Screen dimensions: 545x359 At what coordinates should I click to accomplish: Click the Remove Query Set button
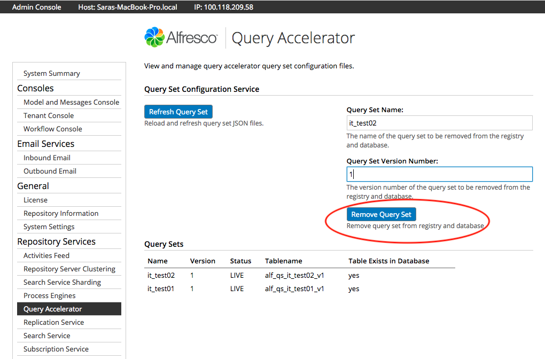click(381, 214)
